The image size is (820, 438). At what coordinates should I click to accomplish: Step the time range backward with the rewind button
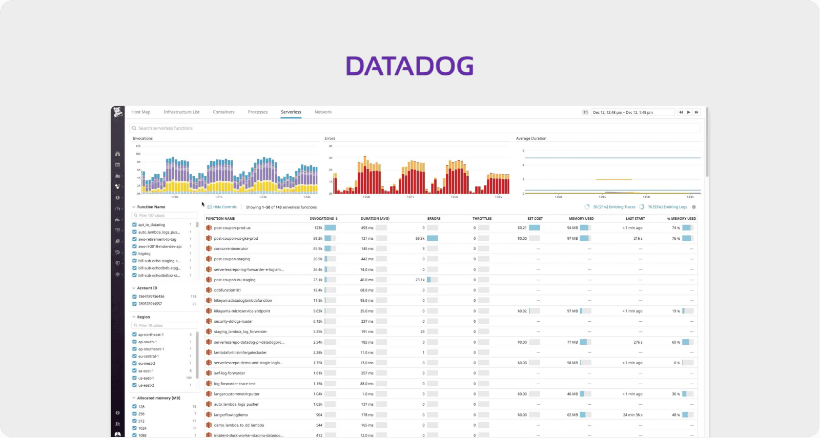(681, 112)
